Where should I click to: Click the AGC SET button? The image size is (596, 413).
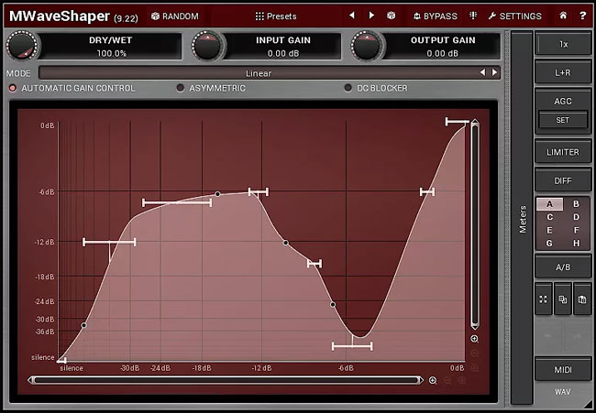563,120
